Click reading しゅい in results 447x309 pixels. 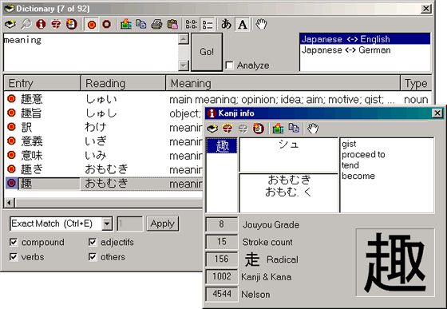[x=101, y=99]
